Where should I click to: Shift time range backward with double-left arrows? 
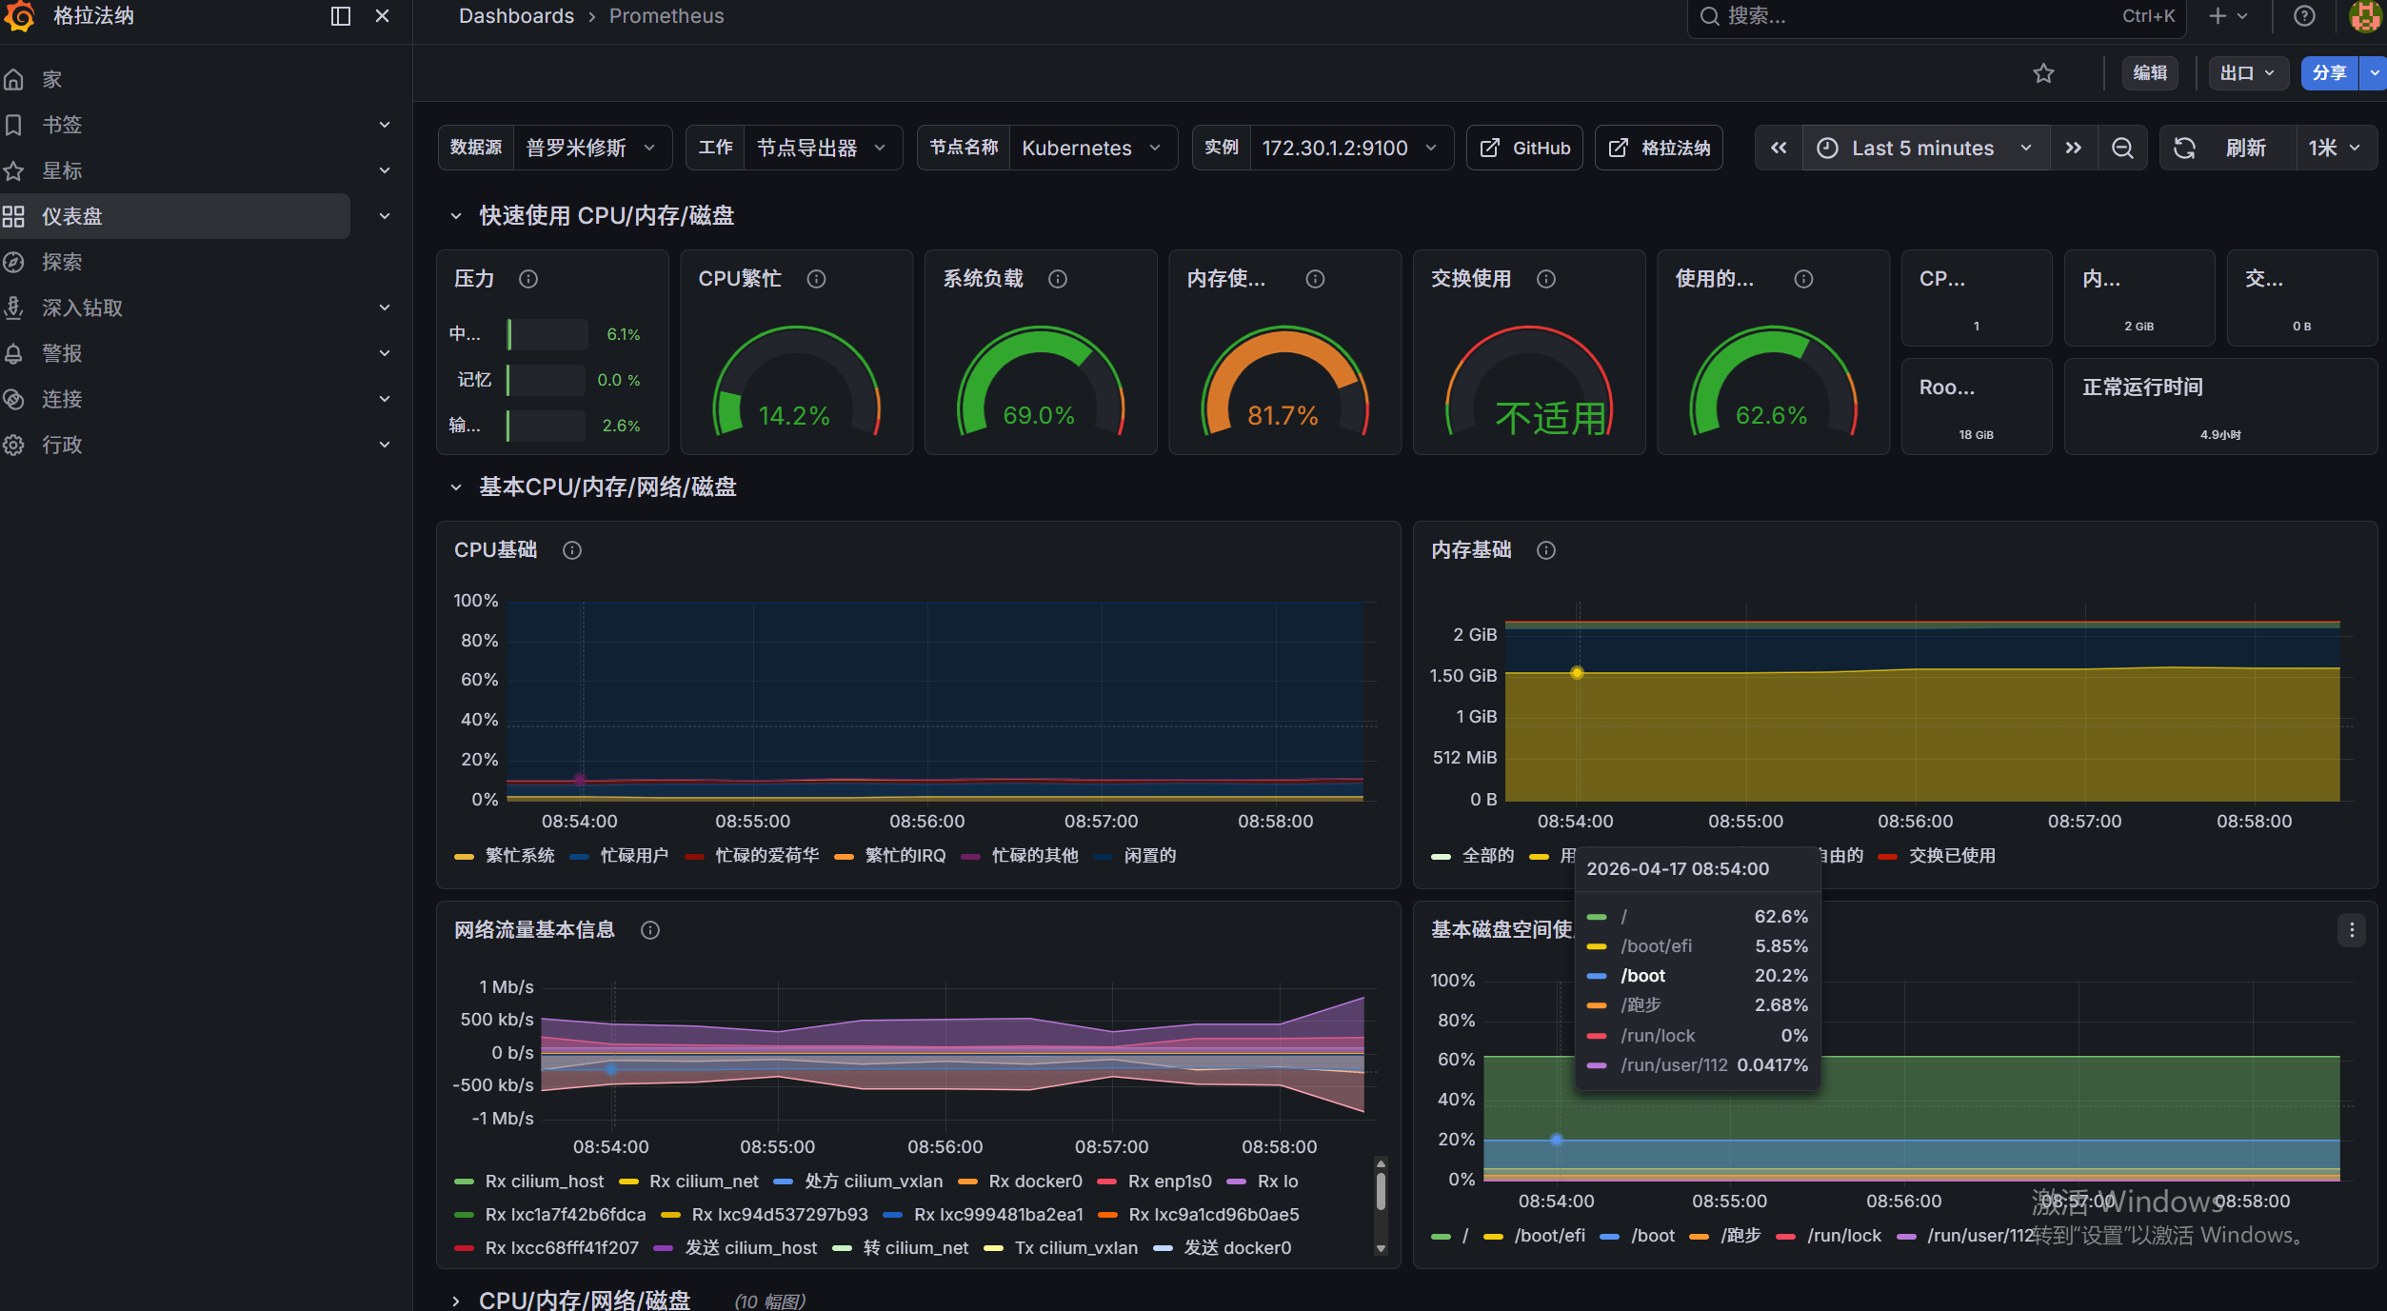[1779, 148]
